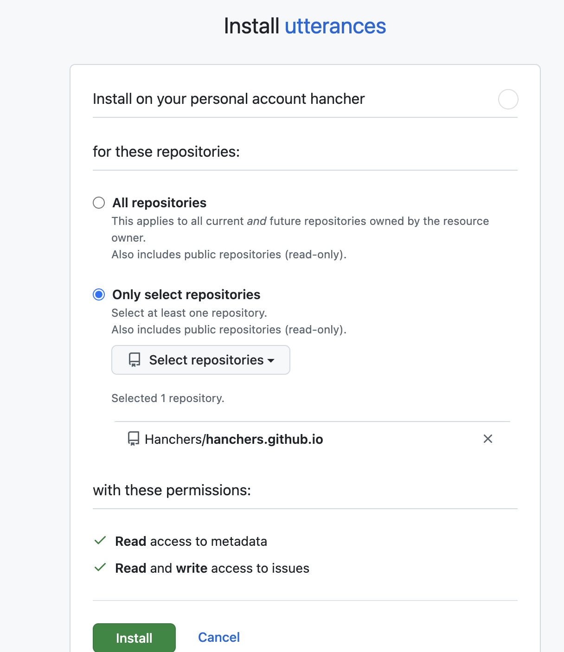This screenshot has width=564, height=652.
Task: Select the All repositories radio button
Action: coord(99,203)
